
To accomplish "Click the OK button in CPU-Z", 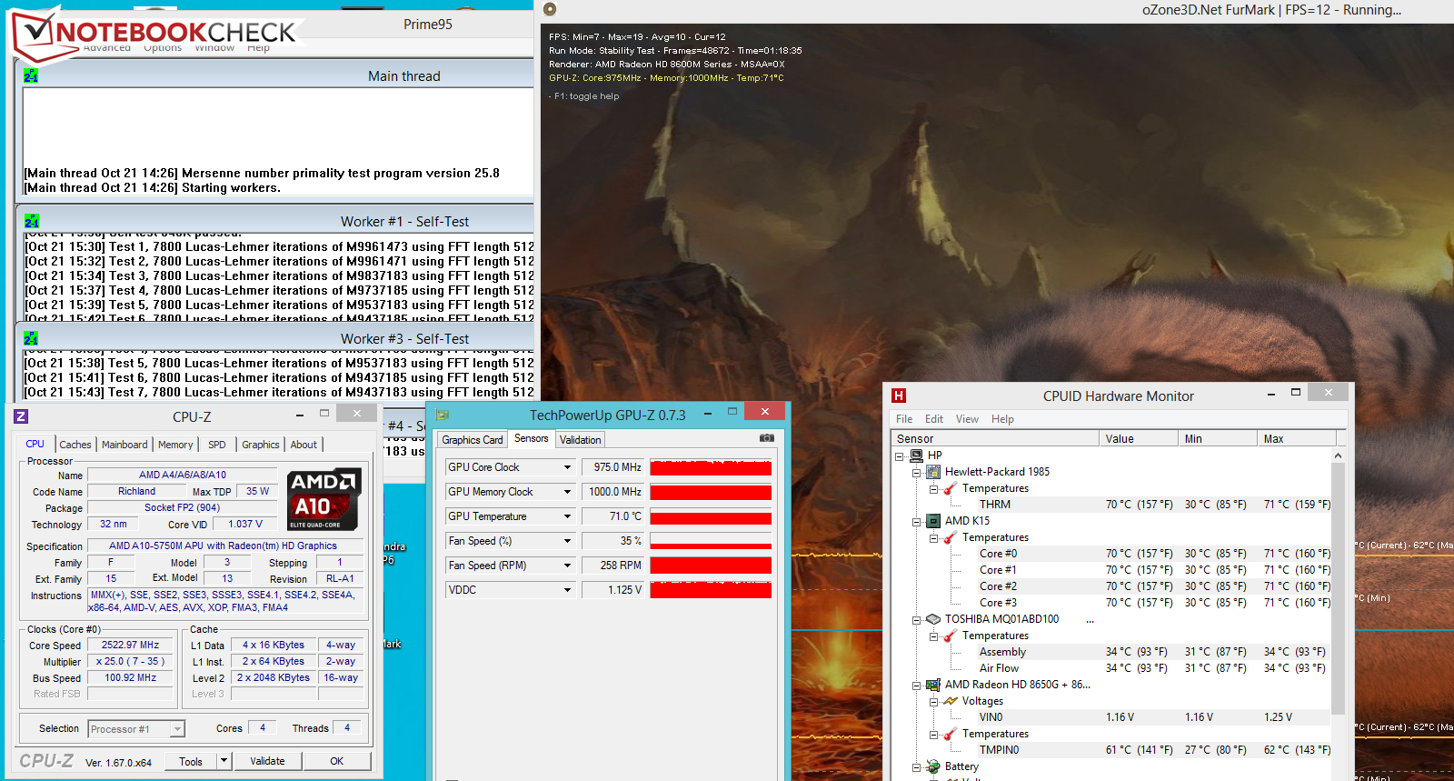I will pos(336,762).
